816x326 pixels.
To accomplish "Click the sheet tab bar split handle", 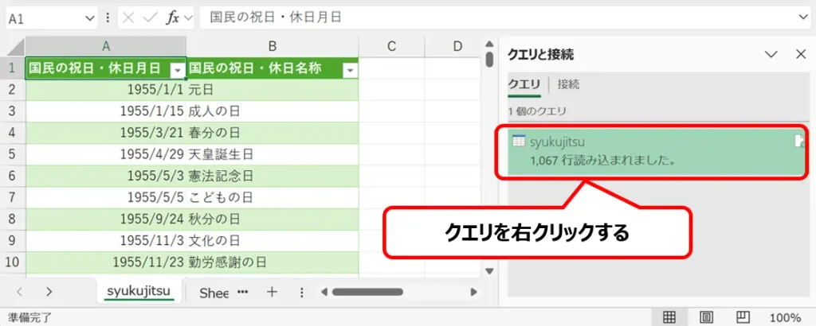I will pyautogui.click(x=301, y=293).
